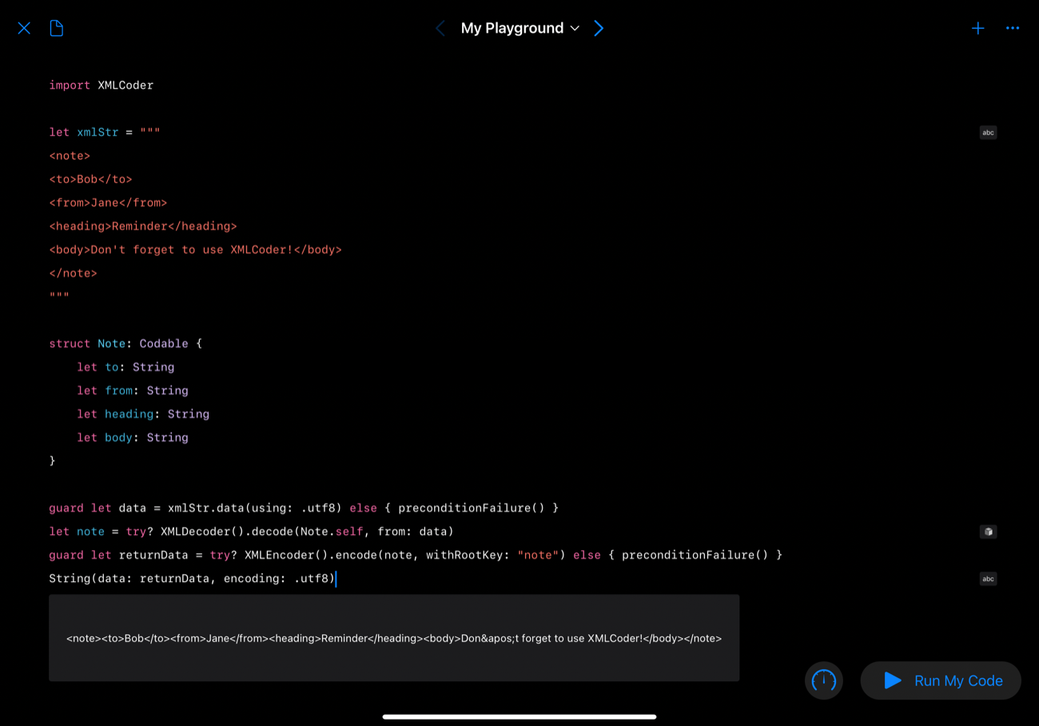Run My Code
The image size is (1039, 726).
941,680
